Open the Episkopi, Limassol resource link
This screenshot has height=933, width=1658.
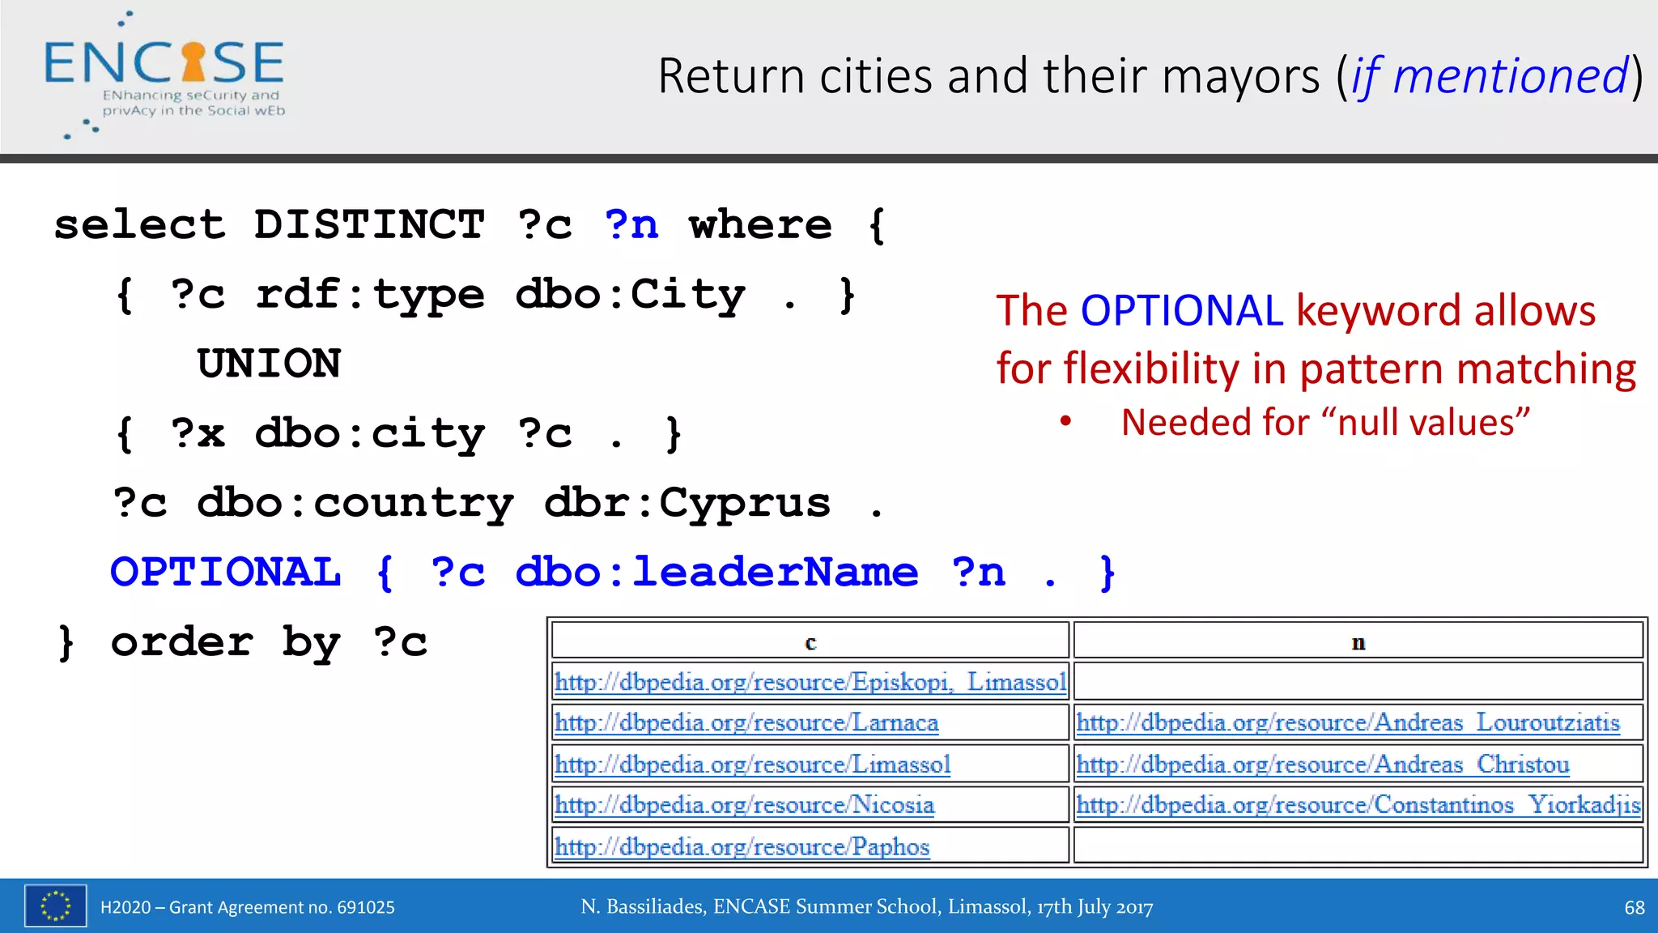click(x=810, y=682)
